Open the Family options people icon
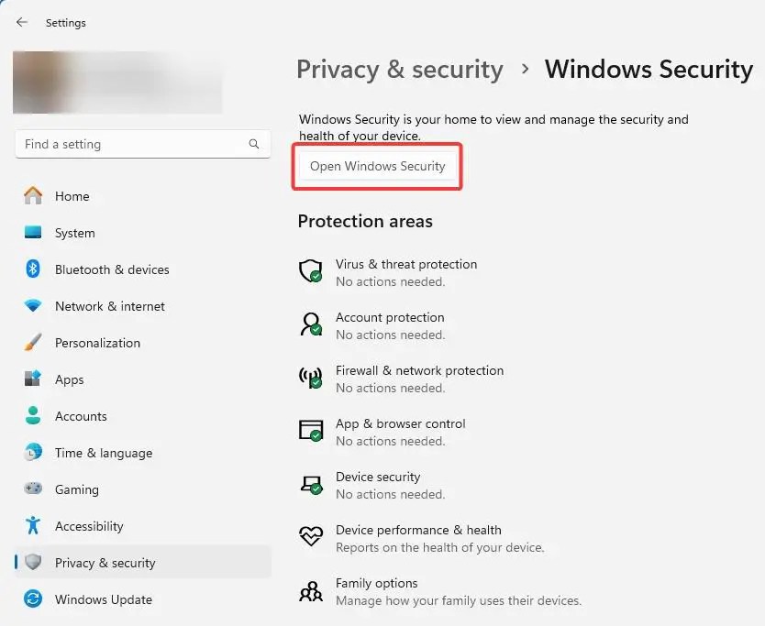The height and width of the screenshot is (626, 765). coord(311,591)
